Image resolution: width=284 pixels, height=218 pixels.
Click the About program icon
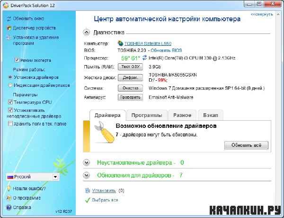click(x=9, y=198)
